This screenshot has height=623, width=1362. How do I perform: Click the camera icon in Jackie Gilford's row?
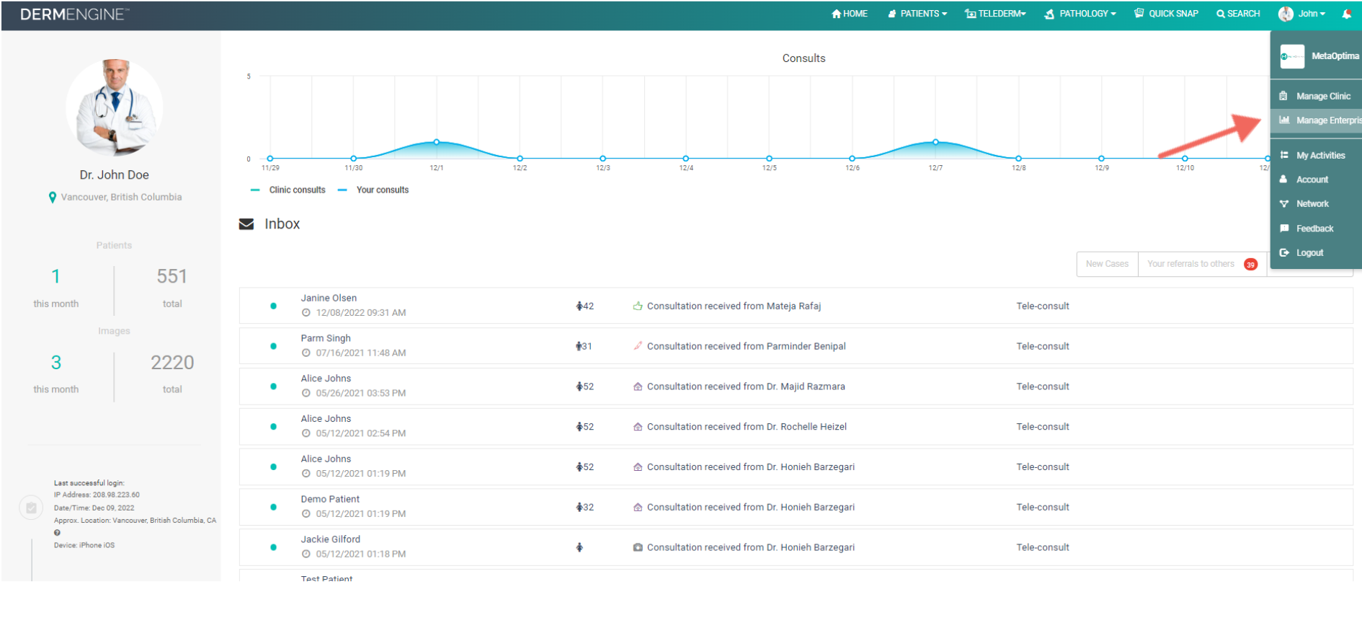(x=638, y=547)
